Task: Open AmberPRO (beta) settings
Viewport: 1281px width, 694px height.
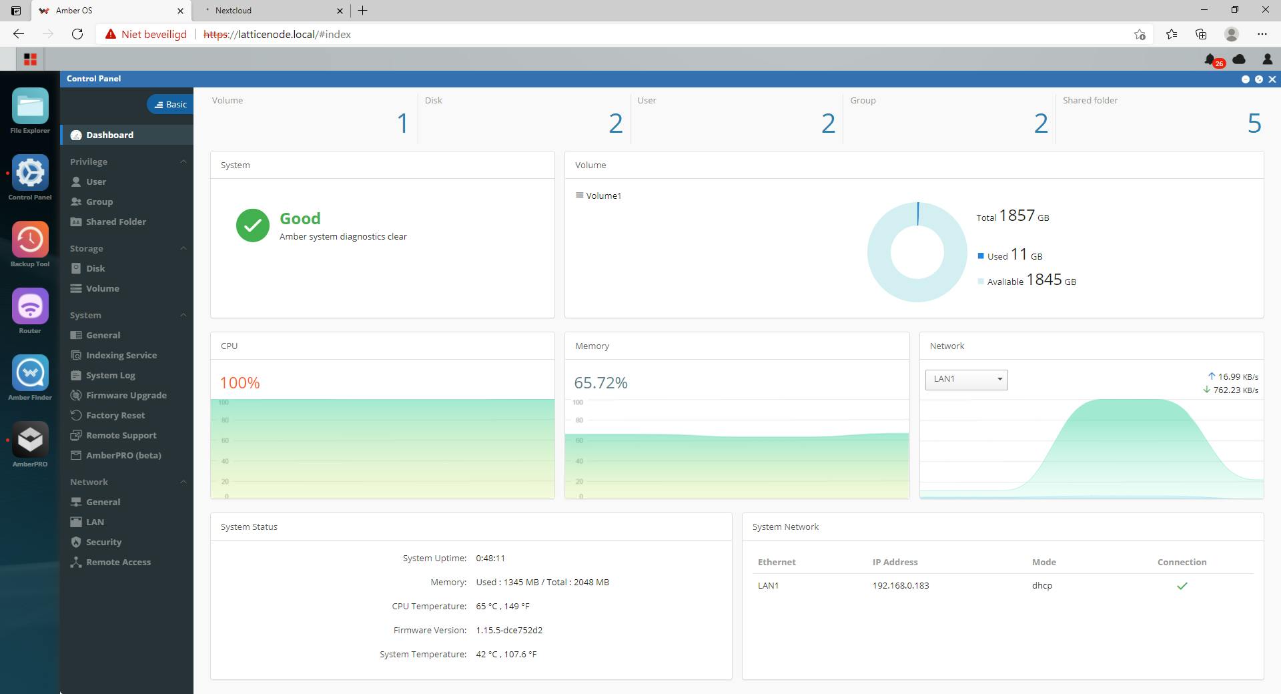Action: point(127,455)
